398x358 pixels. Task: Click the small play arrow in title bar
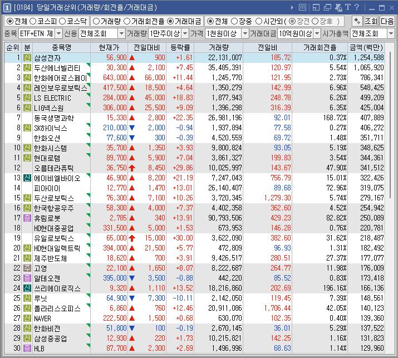pos(292,8)
